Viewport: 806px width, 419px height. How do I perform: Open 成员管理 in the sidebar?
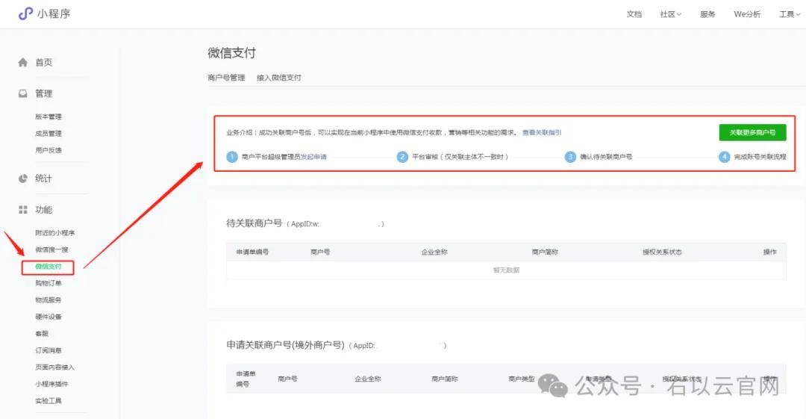(x=49, y=133)
